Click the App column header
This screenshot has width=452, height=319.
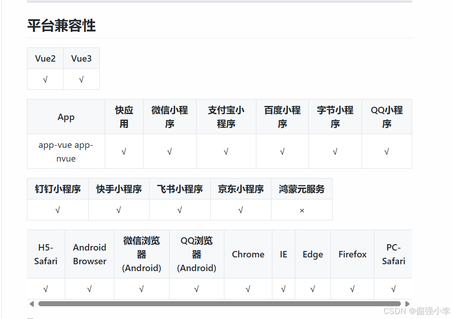[66, 116]
